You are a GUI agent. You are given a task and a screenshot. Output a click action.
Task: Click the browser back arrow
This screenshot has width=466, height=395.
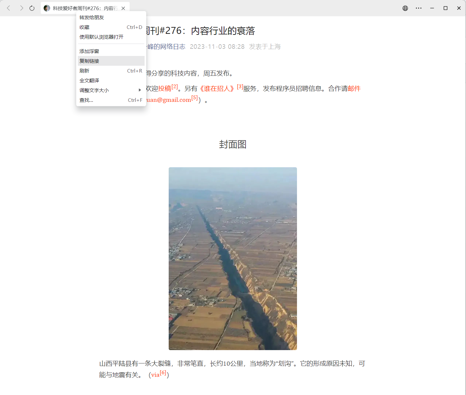(8, 8)
